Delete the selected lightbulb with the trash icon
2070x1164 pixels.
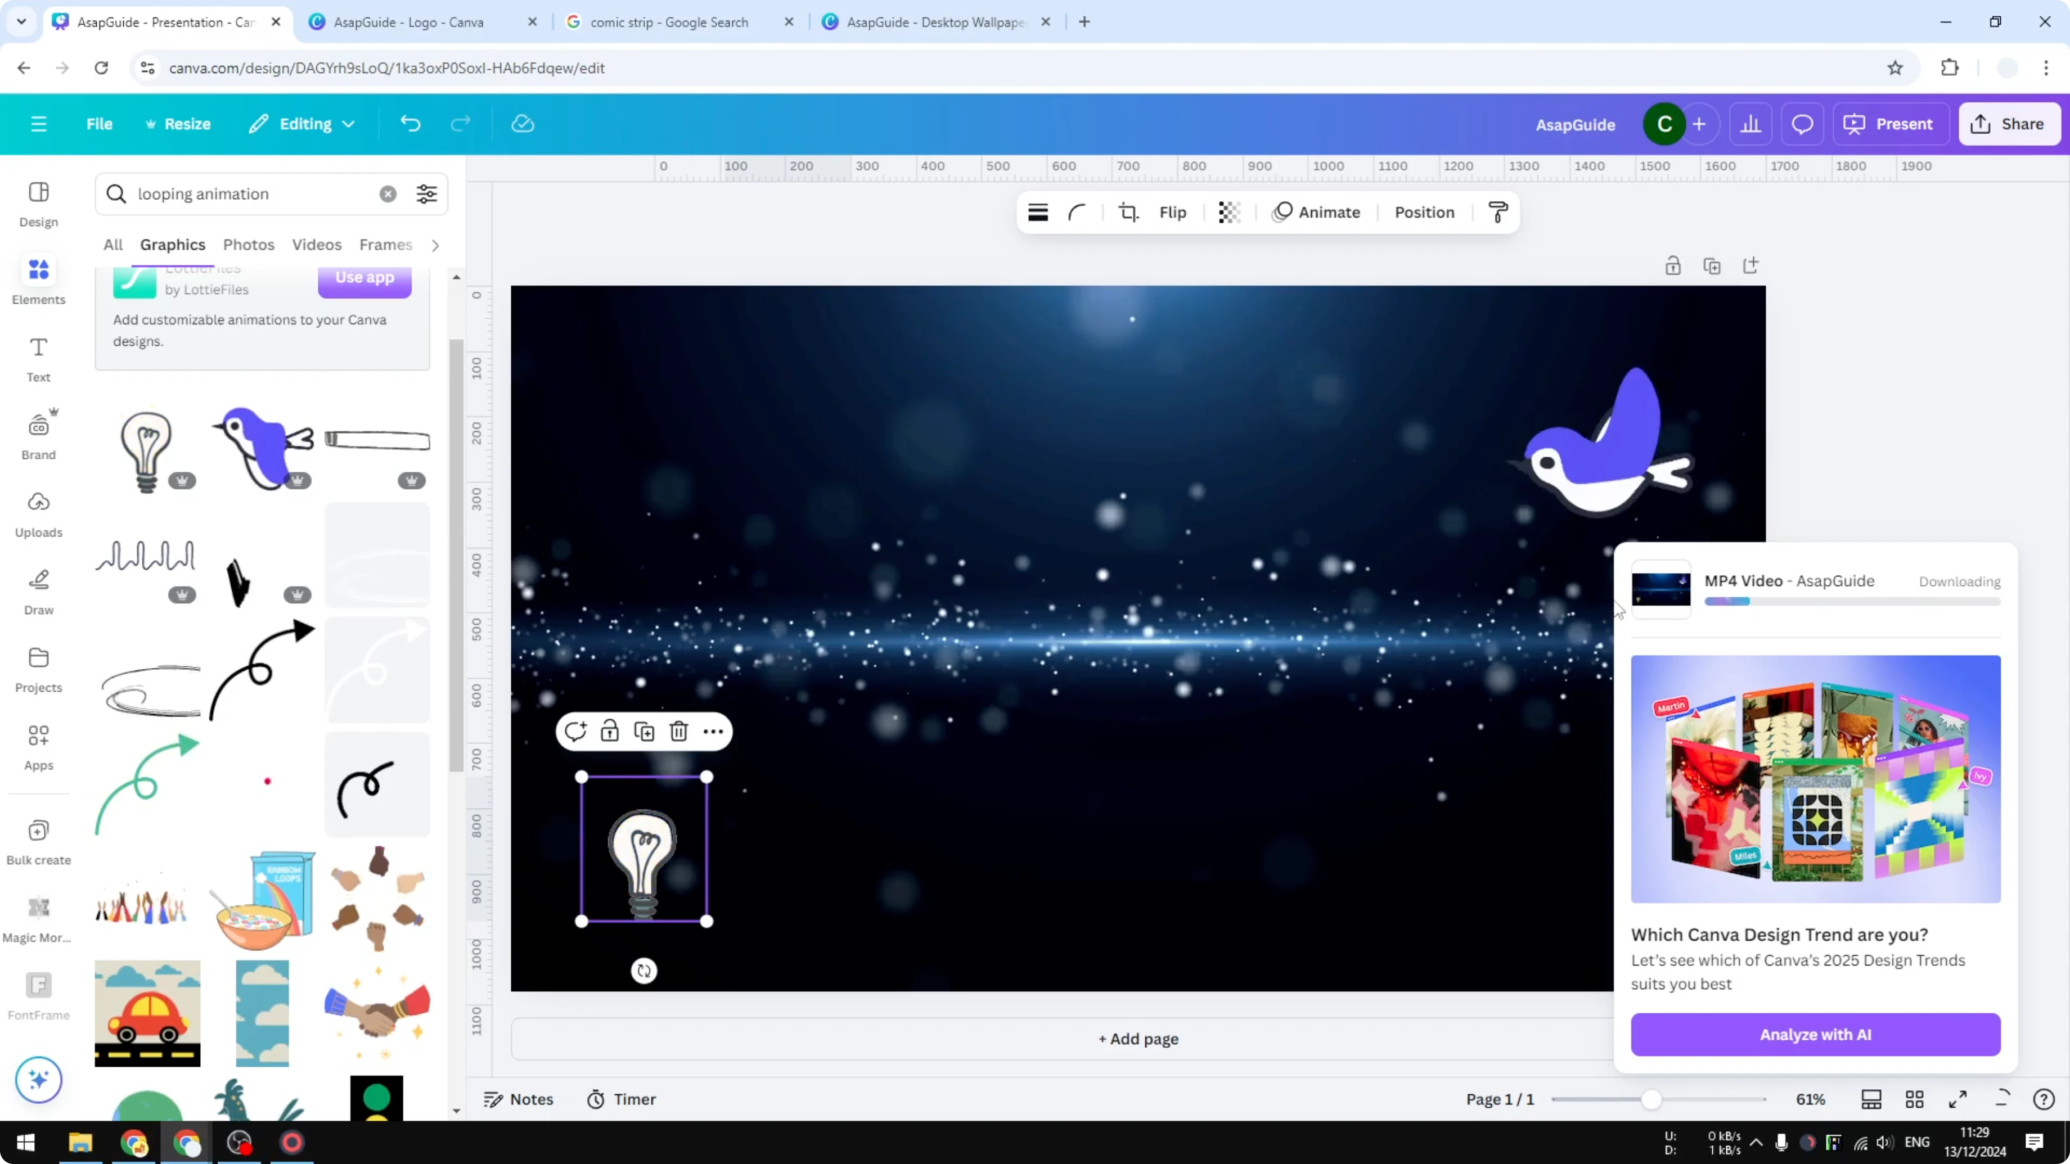point(679,731)
